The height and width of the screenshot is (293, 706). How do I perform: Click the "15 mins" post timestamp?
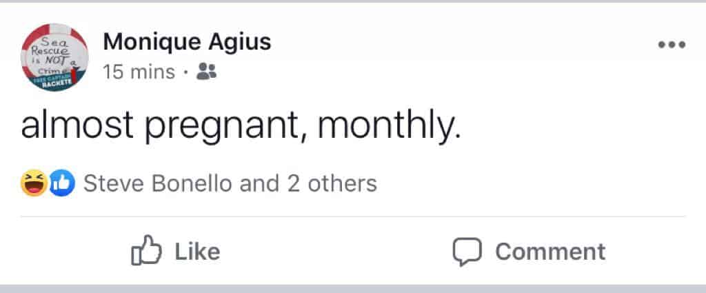139,72
